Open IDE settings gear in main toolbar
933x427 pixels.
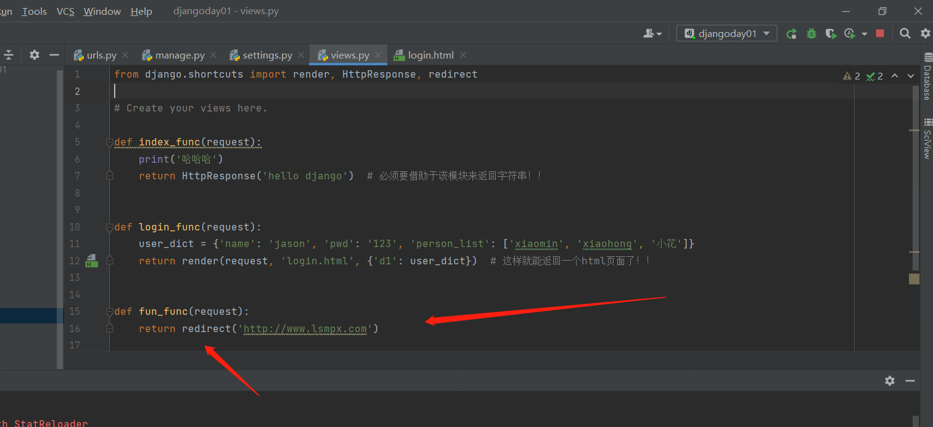click(926, 33)
